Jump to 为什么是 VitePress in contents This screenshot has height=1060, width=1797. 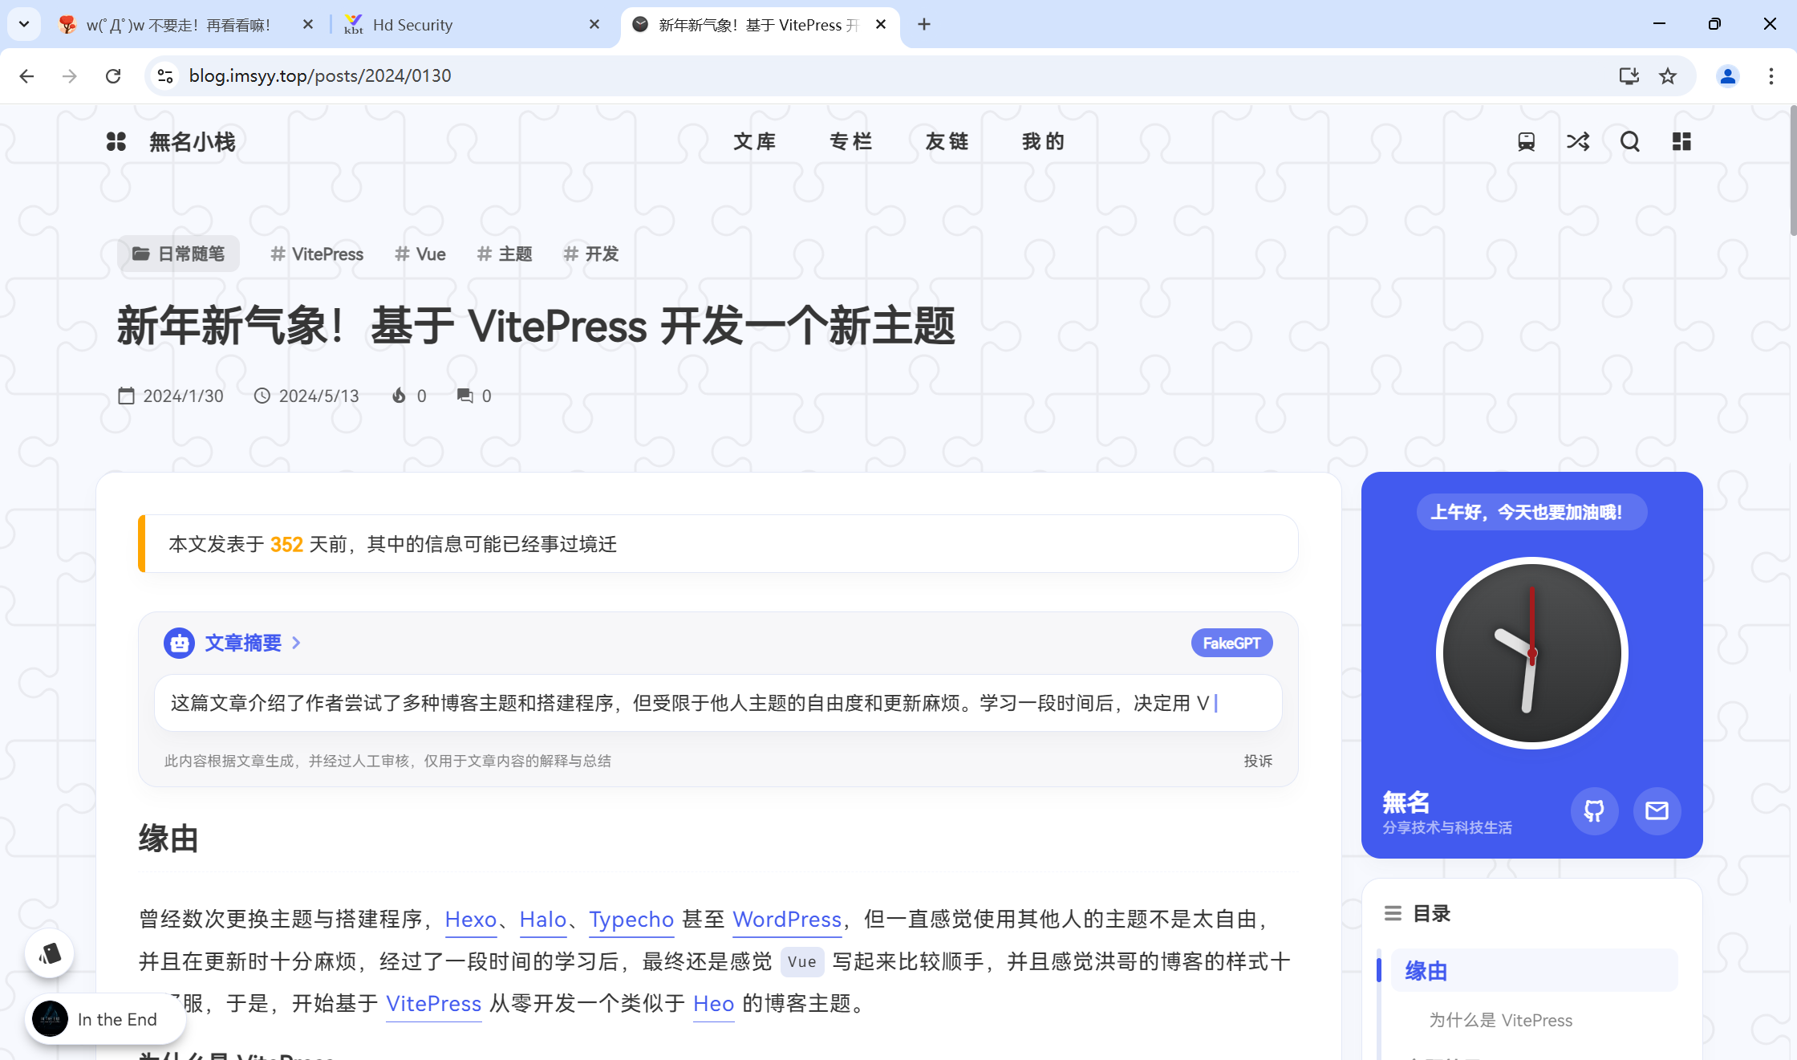(x=1500, y=1021)
